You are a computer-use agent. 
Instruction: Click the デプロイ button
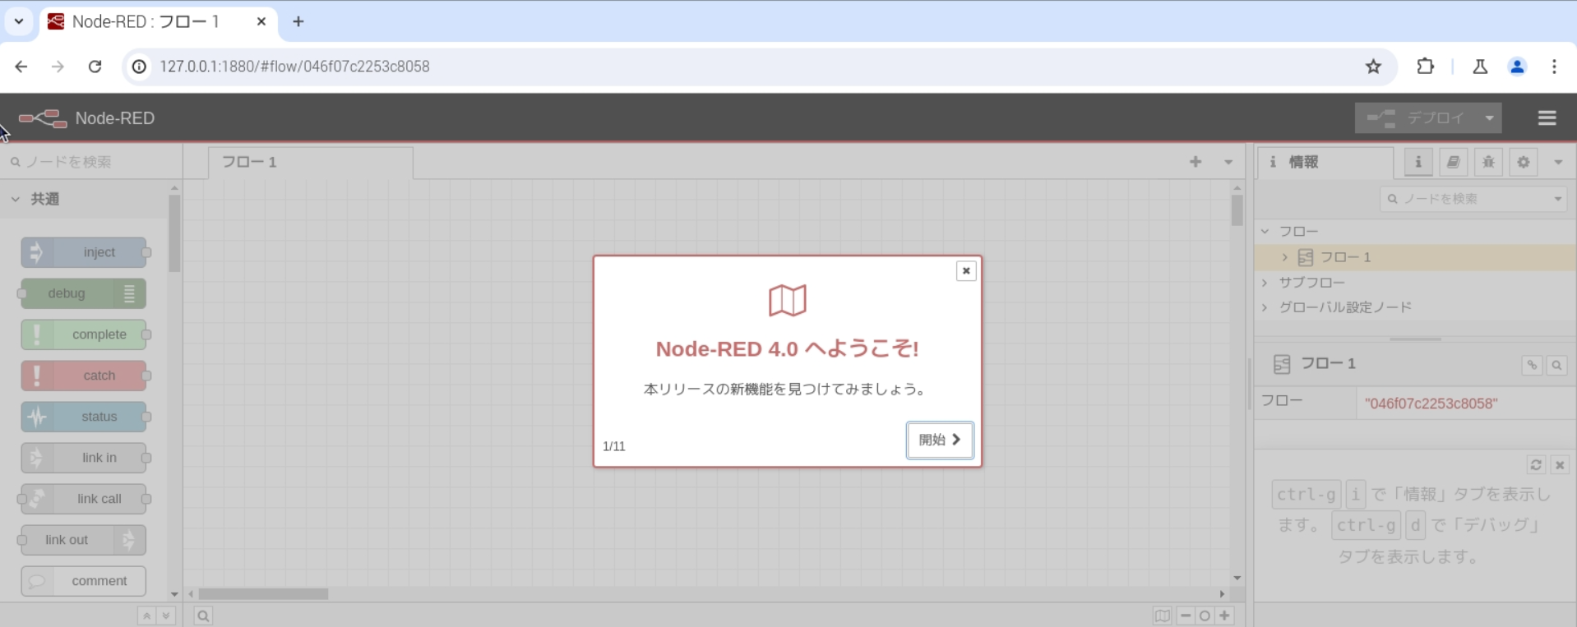tap(1417, 118)
